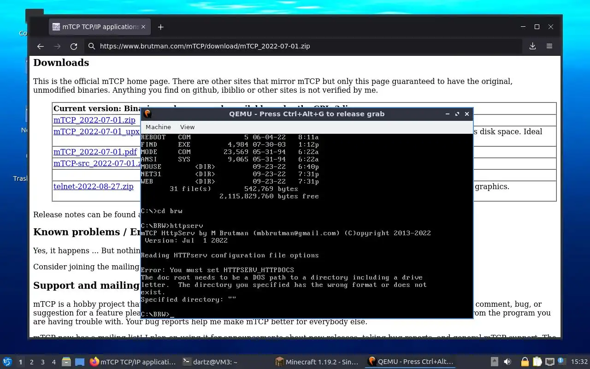Viewport: 590px width, 369px height.
Task: Click the 'Specified directory' console line
Action: [x=189, y=299]
